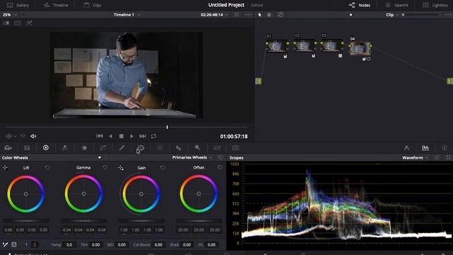This screenshot has width=453, height=255.
Task: Reset the Offset color wheel
Action: click(x=220, y=167)
